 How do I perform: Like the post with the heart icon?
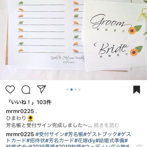(10, 89)
